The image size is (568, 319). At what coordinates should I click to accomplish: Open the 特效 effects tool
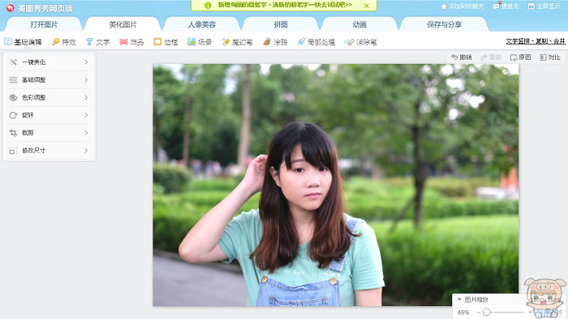(x=64, y=42)
